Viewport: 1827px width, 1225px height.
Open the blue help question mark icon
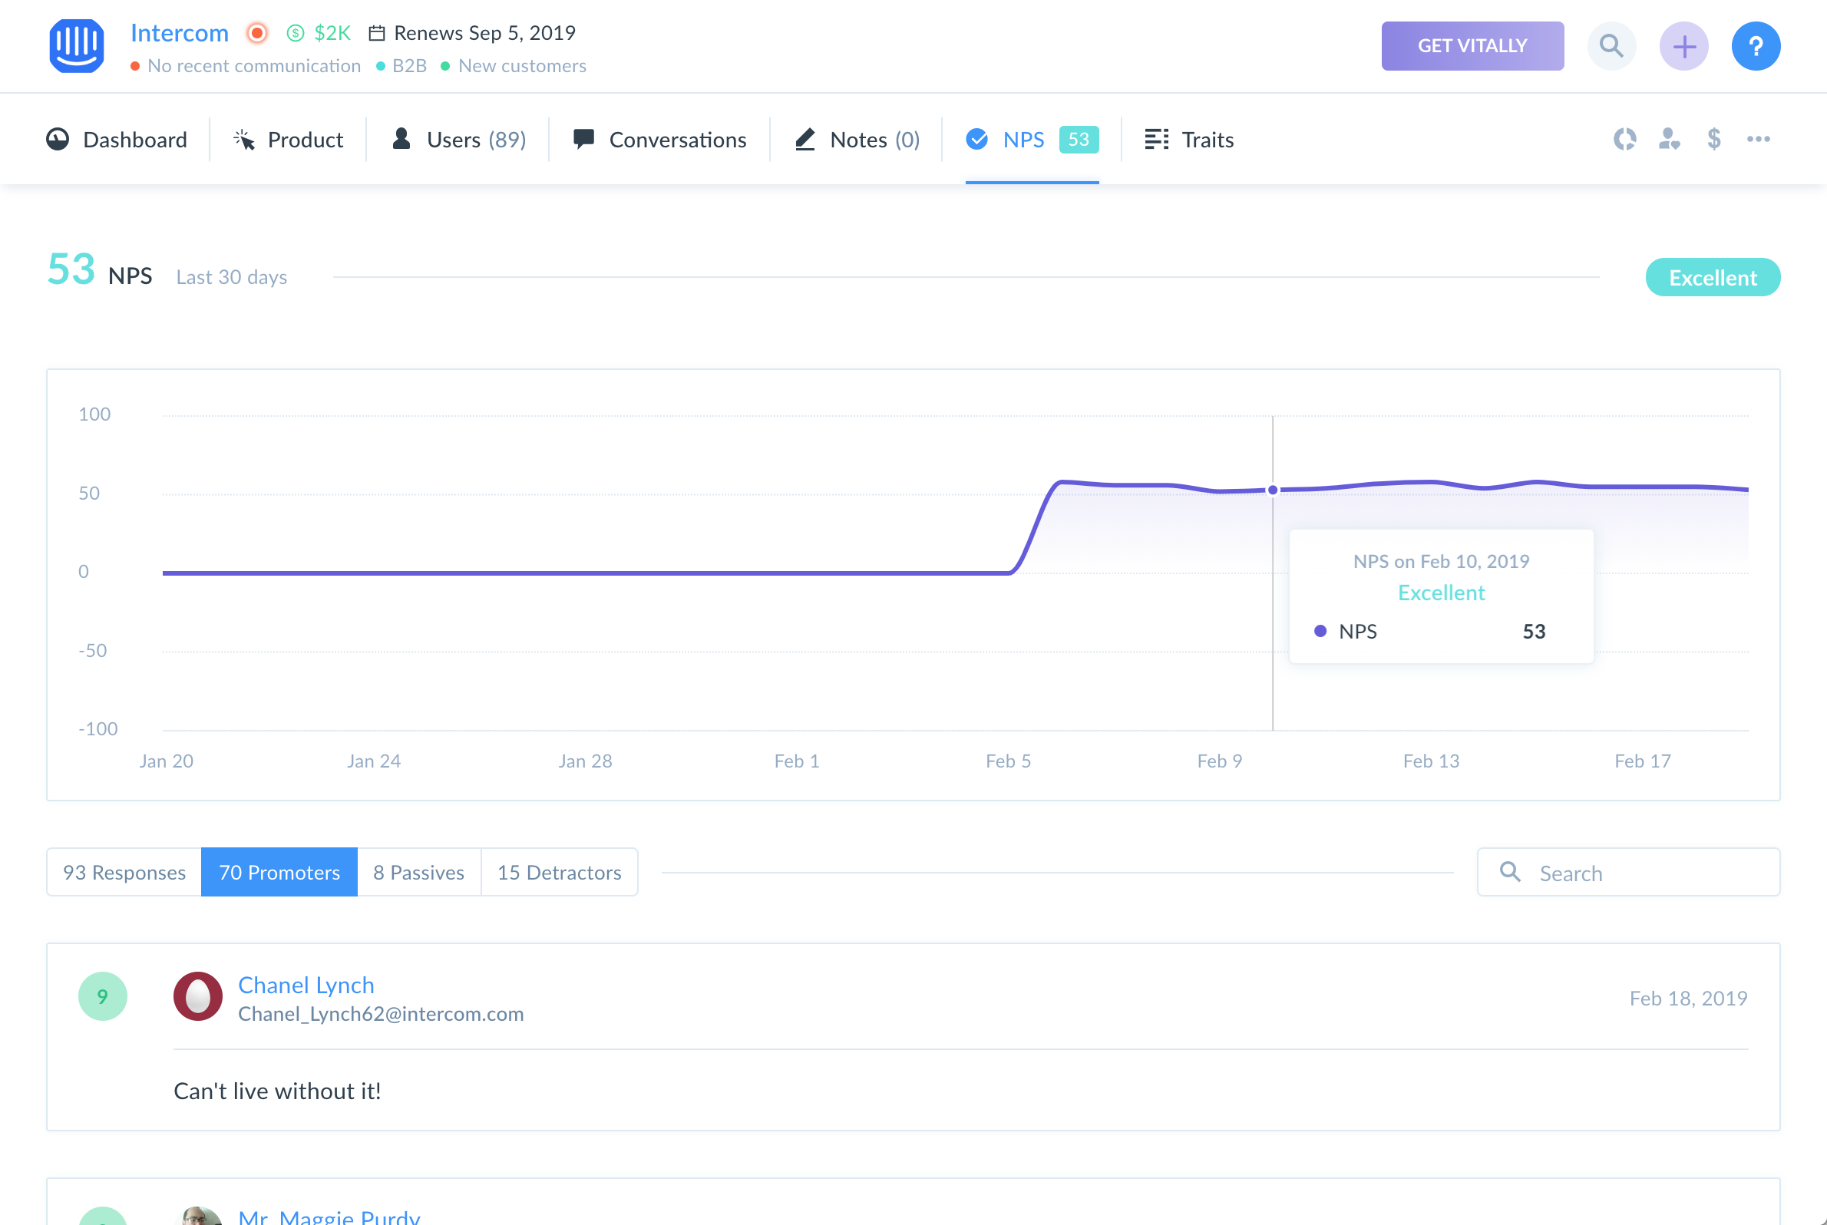pyautogui.click(x=1755, y=46)
